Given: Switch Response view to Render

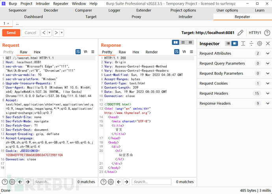Looking at the screenshot, I should (152, 52).
